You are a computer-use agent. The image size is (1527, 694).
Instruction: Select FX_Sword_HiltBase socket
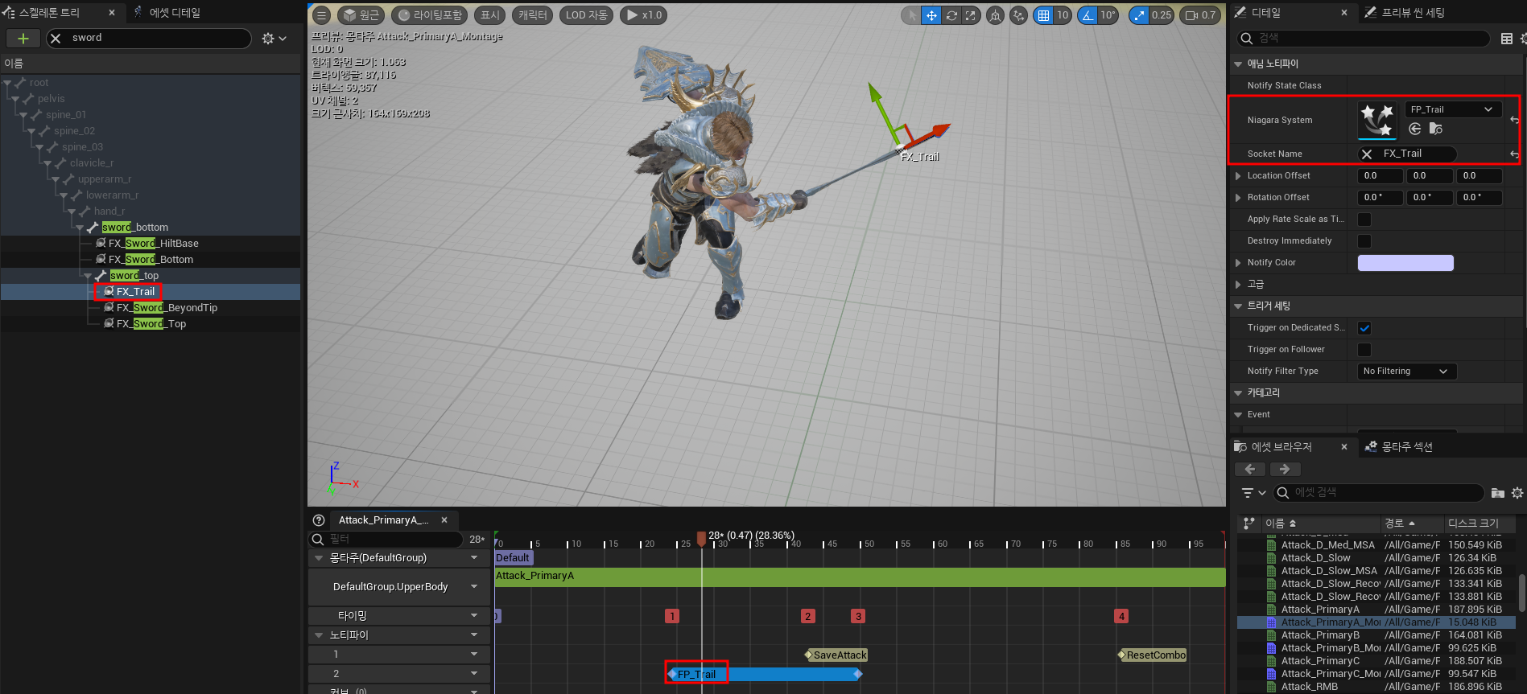[153, 244]
